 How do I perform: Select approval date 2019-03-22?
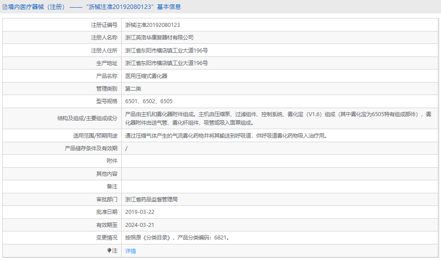coord(140,212)
